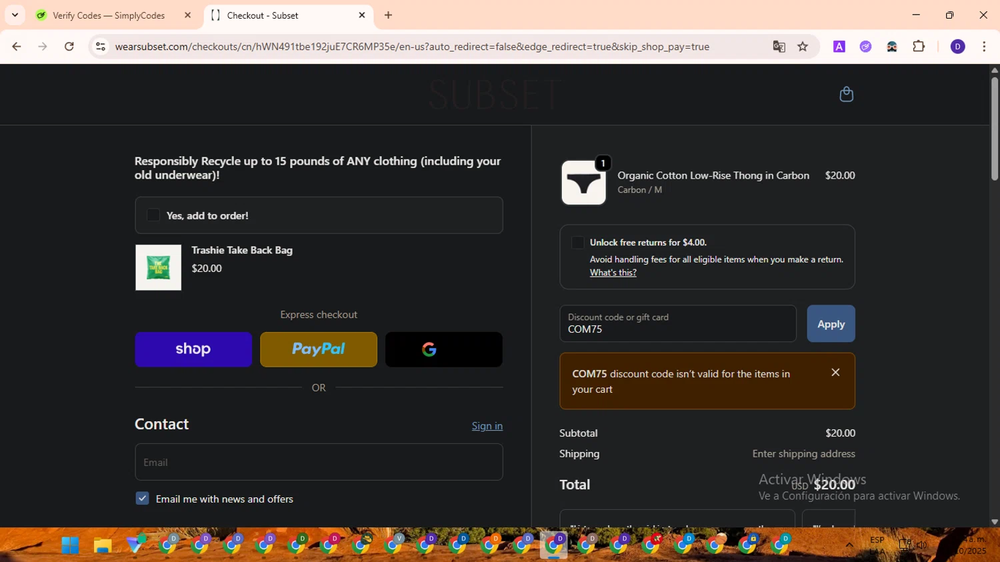The width and height of the screenshot is (1000, 562).
Task: Reload the checkout page
Action: (69, 47)
